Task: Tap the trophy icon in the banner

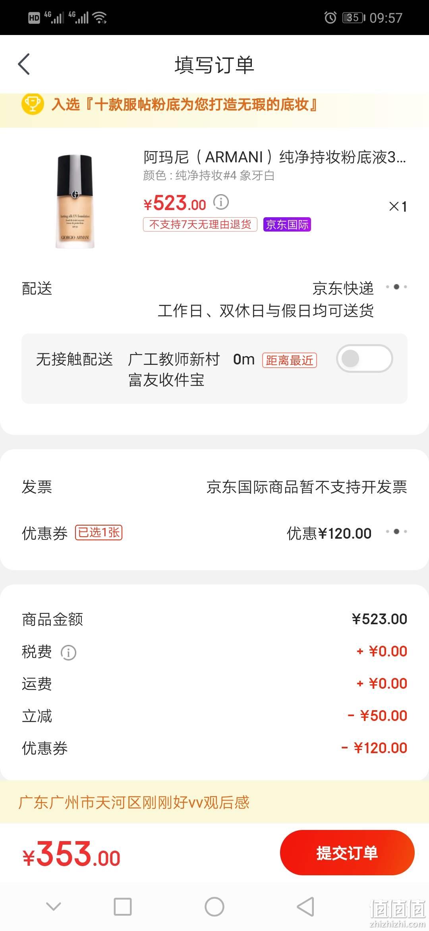Action: coord(33,104)
